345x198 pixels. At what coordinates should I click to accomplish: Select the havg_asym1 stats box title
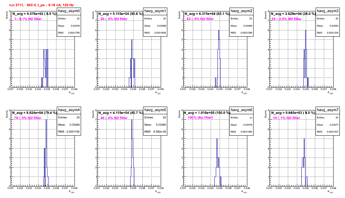[155, 11]
